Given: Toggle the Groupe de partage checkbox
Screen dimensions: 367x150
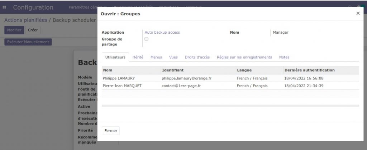Looking at the screenshot, I should [x=146, y=39].
